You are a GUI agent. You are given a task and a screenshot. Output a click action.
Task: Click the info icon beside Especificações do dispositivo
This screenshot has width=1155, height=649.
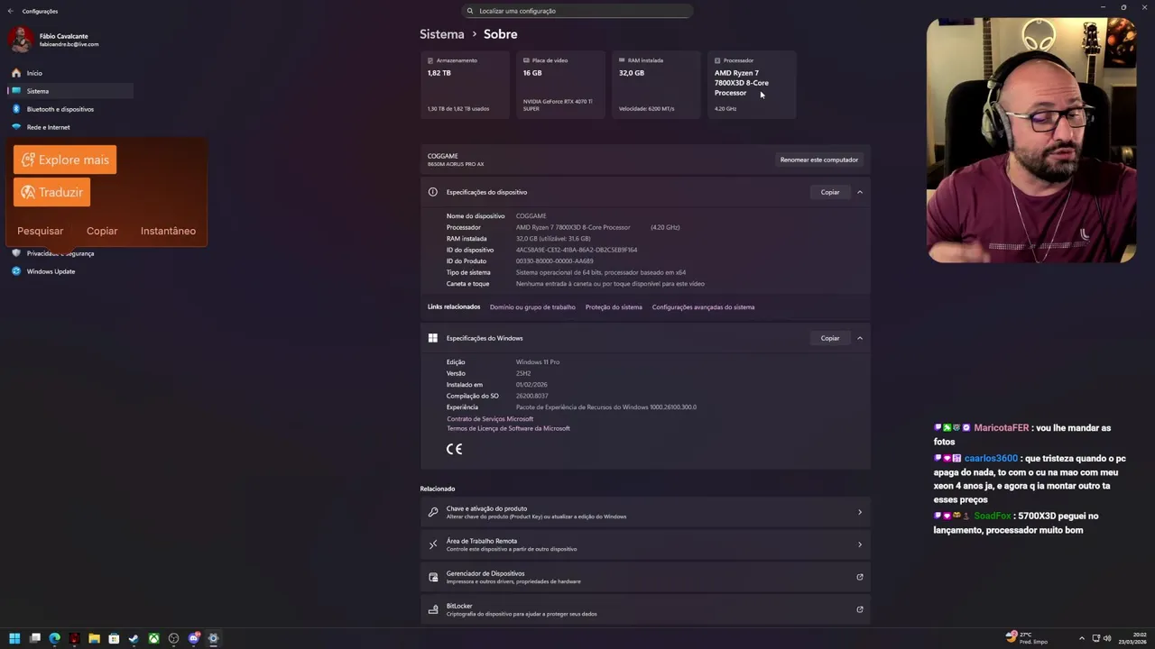[433, 192]
